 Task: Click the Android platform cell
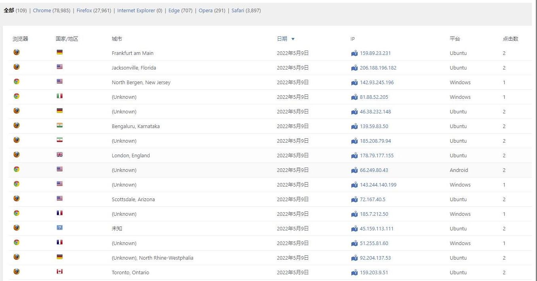pos(459,170)
